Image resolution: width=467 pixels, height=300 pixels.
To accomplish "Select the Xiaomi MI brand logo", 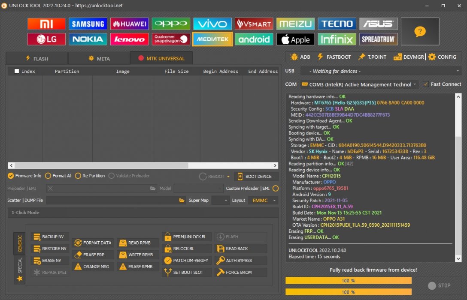I will pos(46,24).
